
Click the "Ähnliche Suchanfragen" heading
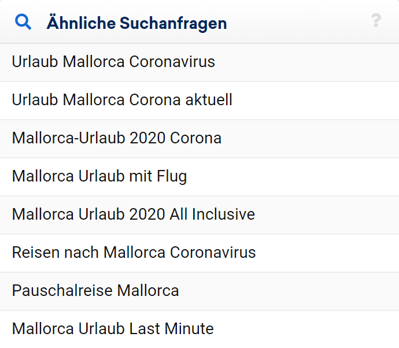pos(136,23)
